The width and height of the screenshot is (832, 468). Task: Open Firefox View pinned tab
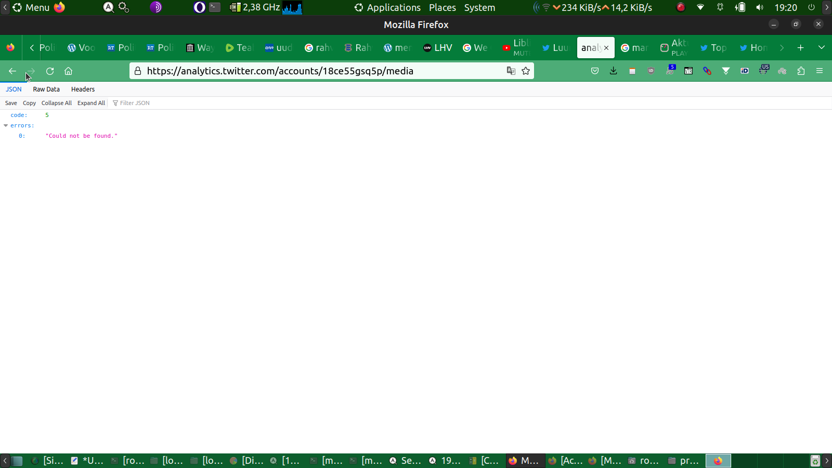[10, 48]
